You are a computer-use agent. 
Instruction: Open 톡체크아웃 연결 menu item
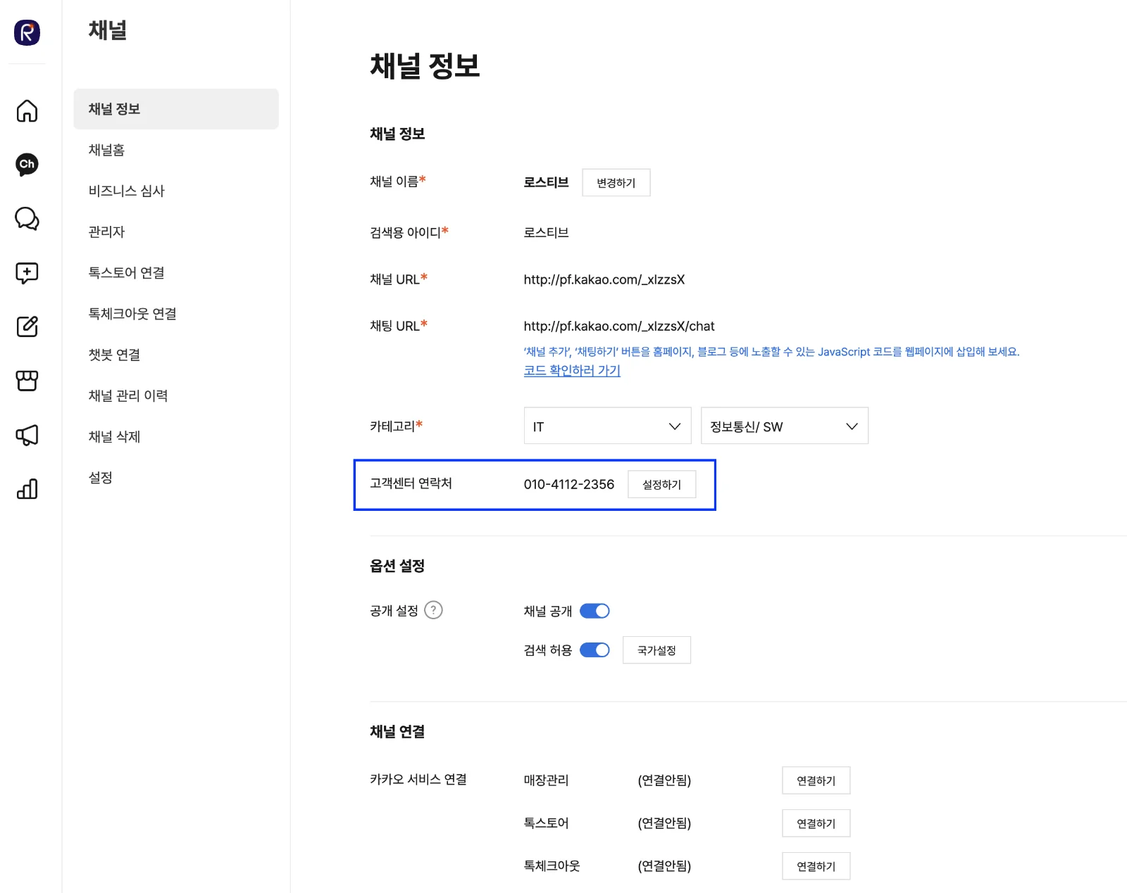click(176, 314)
